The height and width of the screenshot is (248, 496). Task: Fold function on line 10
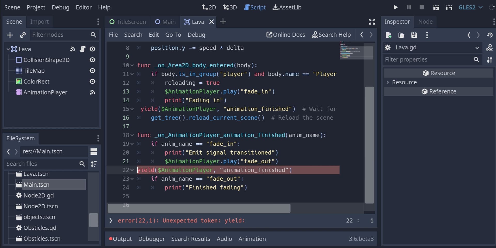click(x=132, y=66)
